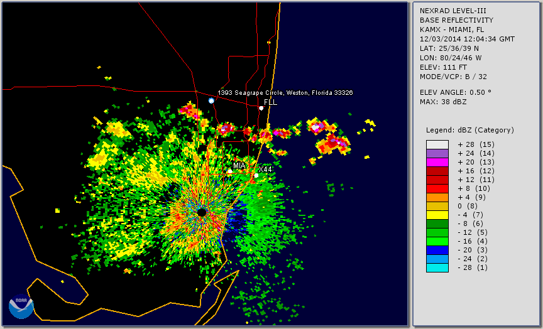Select the +28 (15) white legend swatch
The height and width of the screenshot is (329, 543).
[437, 144]
